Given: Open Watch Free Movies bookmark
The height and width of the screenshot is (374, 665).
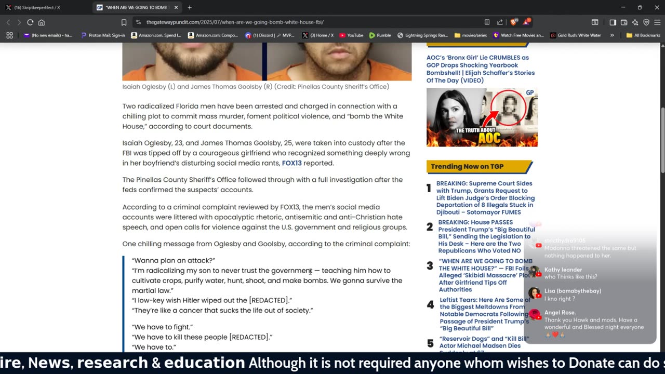Looking at the screenshot, I should pos(518,35).
